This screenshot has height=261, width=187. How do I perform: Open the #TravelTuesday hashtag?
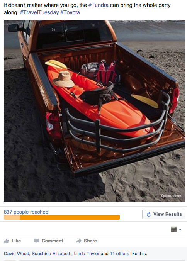click(x=39, y=12)
